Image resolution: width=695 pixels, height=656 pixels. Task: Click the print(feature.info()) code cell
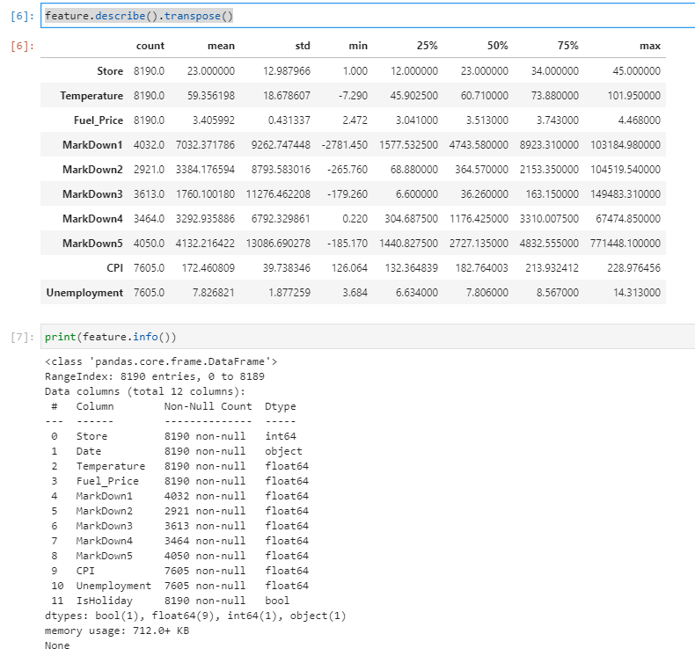(368, 337)
